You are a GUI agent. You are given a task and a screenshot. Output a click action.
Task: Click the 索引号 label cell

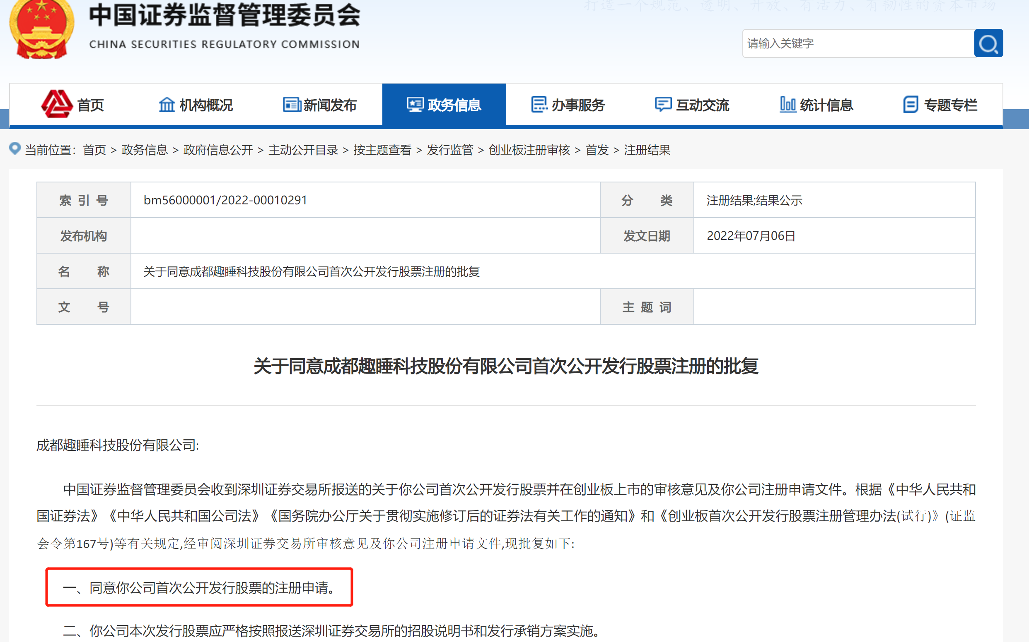pyautogui.click(x=84, y=200)
